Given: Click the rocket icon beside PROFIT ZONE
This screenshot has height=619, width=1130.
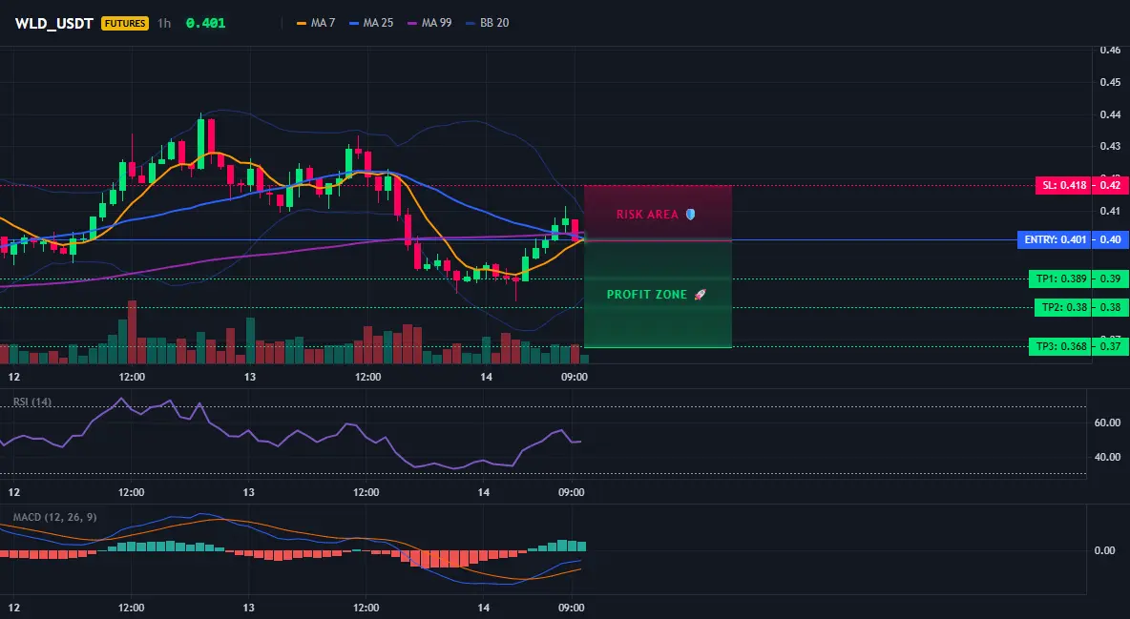Looking at the screenshot, I should 700,295.
